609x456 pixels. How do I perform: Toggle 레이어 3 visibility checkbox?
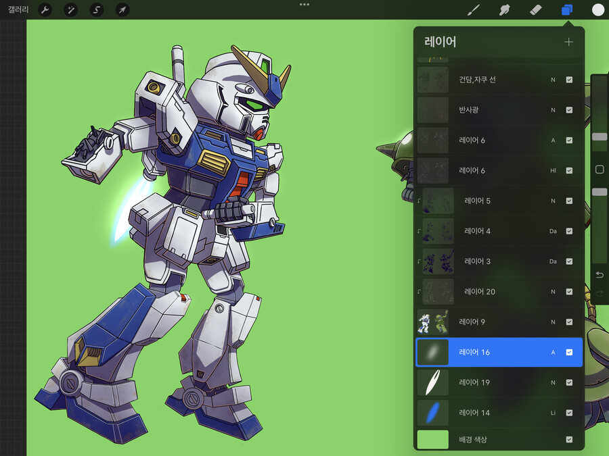(x=569, y=261)
